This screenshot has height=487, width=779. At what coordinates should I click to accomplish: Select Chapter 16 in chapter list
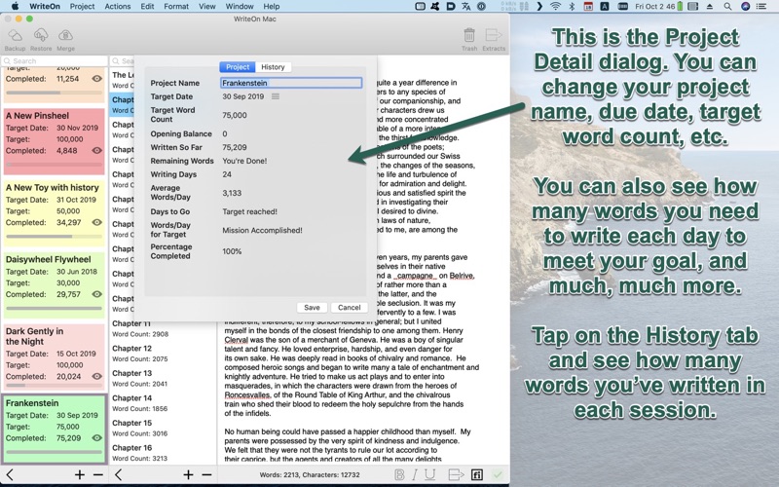coord(163,453)
